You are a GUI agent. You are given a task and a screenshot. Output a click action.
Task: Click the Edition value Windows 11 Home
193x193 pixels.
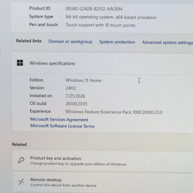click(84, 80)
